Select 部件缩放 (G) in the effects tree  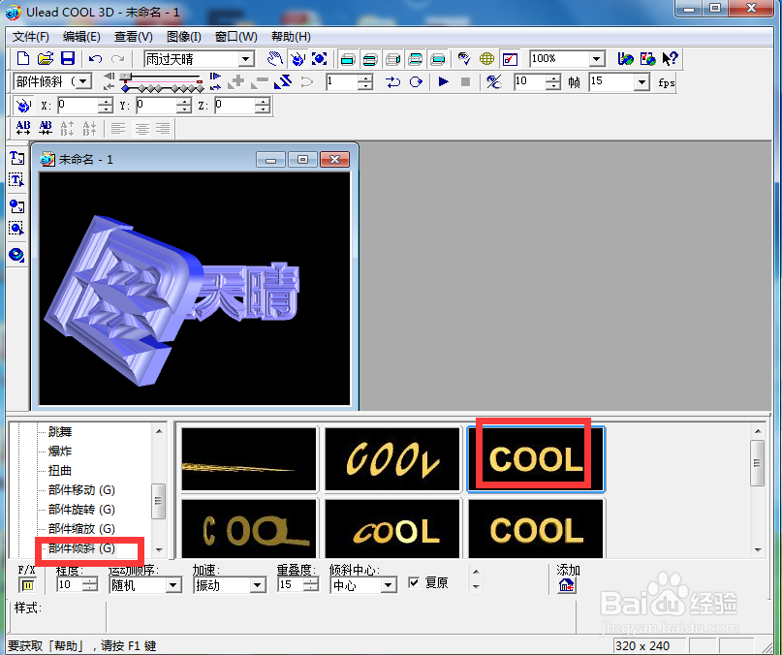click(81, 529)
